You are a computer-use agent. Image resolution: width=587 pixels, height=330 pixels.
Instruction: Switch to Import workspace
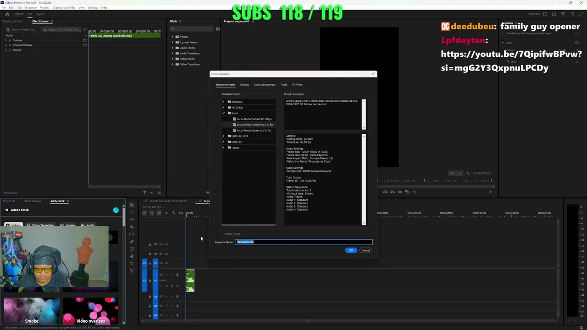click(x=19, y=14)
